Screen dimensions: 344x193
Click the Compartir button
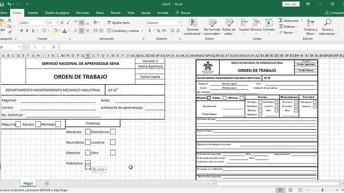[334, 13]
